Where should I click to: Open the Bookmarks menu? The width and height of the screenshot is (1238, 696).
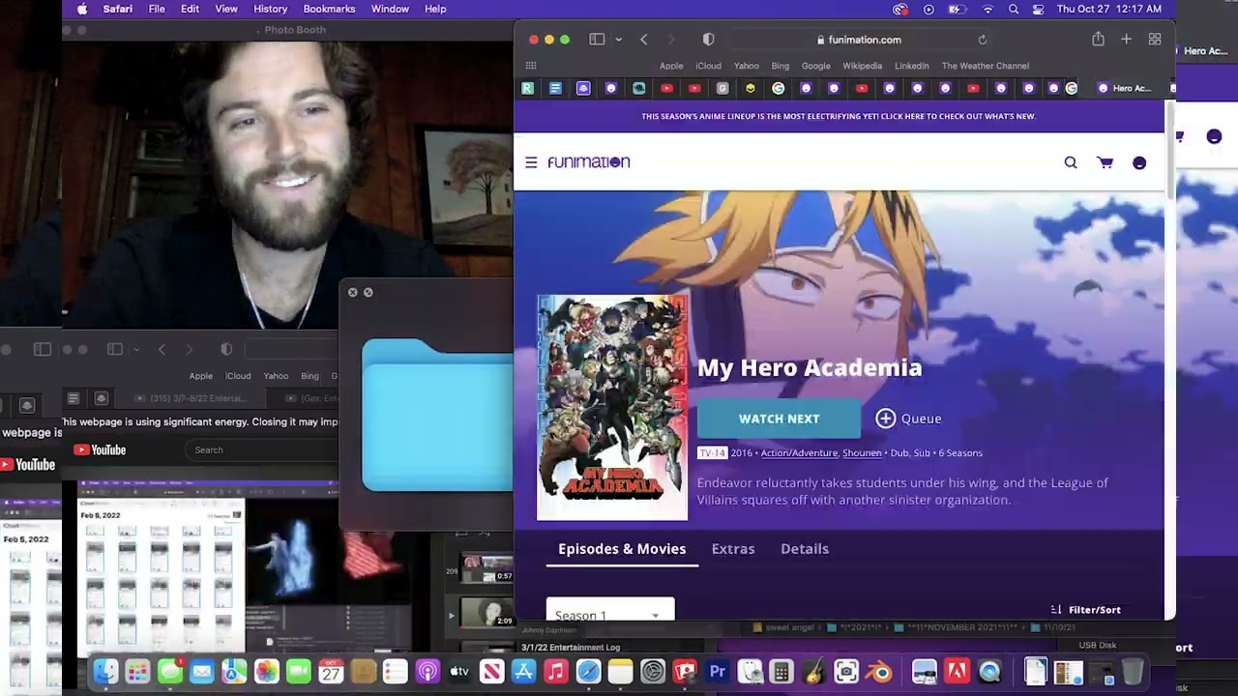click(x=329, y=9)
